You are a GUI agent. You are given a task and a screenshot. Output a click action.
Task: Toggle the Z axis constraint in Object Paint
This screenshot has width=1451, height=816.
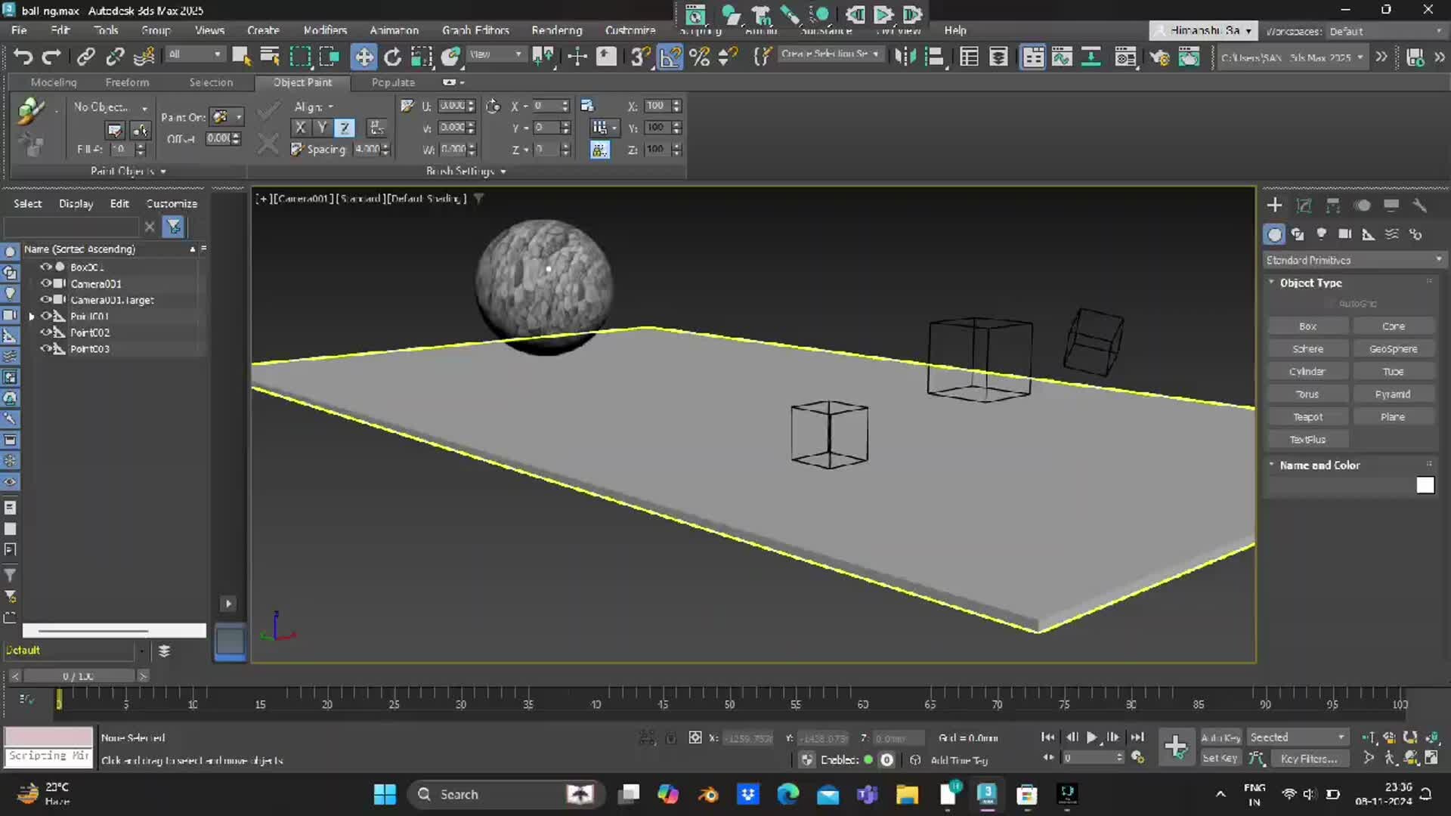[344, 127]
